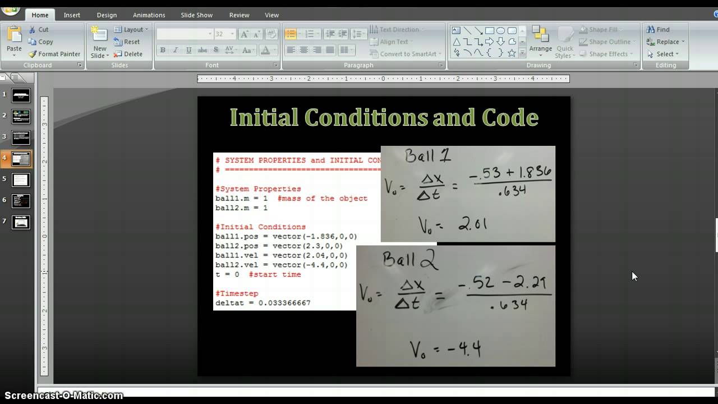
Task: Open the Font Color dropdown arrow
Action: point(274,50)
